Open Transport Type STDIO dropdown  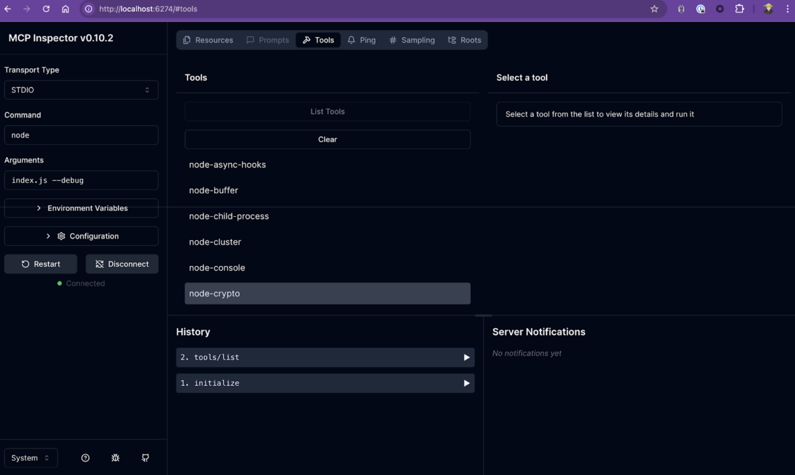[81, 90]
